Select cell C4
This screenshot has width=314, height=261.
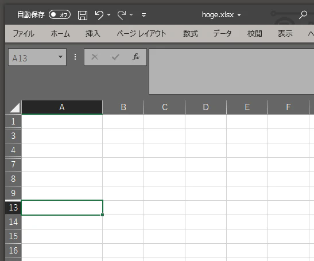pyautogui.click(x=164, y=150)
